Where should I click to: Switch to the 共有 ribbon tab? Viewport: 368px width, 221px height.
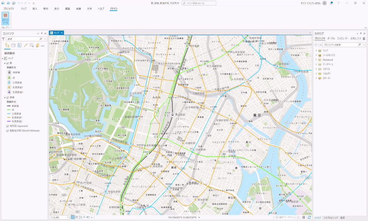click(89, 9)
